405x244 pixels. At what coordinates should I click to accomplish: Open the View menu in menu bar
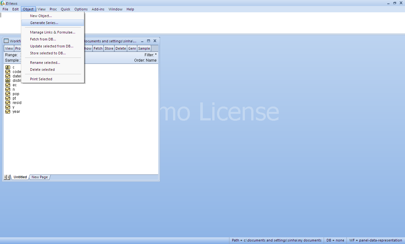41,9
